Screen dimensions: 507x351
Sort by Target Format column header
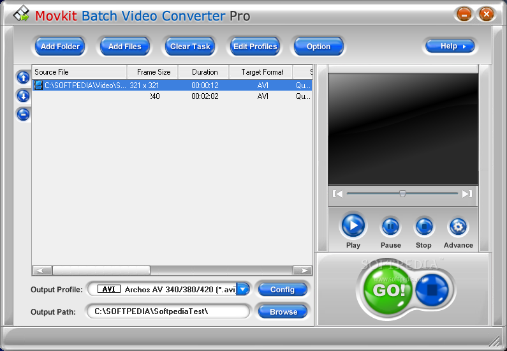click(x=261, y=72)
